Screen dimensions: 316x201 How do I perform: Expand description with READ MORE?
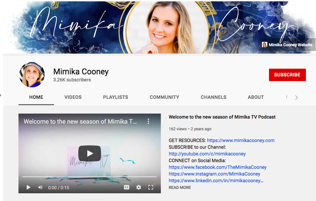180,188
